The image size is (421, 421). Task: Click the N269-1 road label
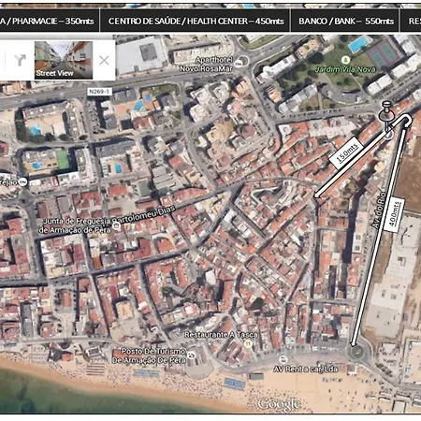pos(99,92)
